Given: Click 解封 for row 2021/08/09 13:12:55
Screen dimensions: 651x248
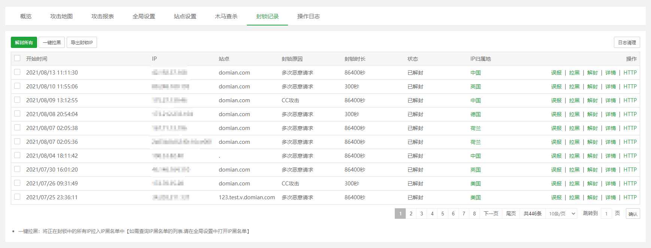Looking at the screenshot, I should (x=593, y=100).
